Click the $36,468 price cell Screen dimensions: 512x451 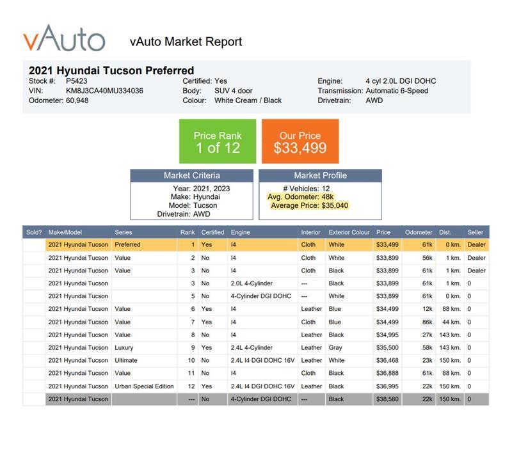click(387, 360)
